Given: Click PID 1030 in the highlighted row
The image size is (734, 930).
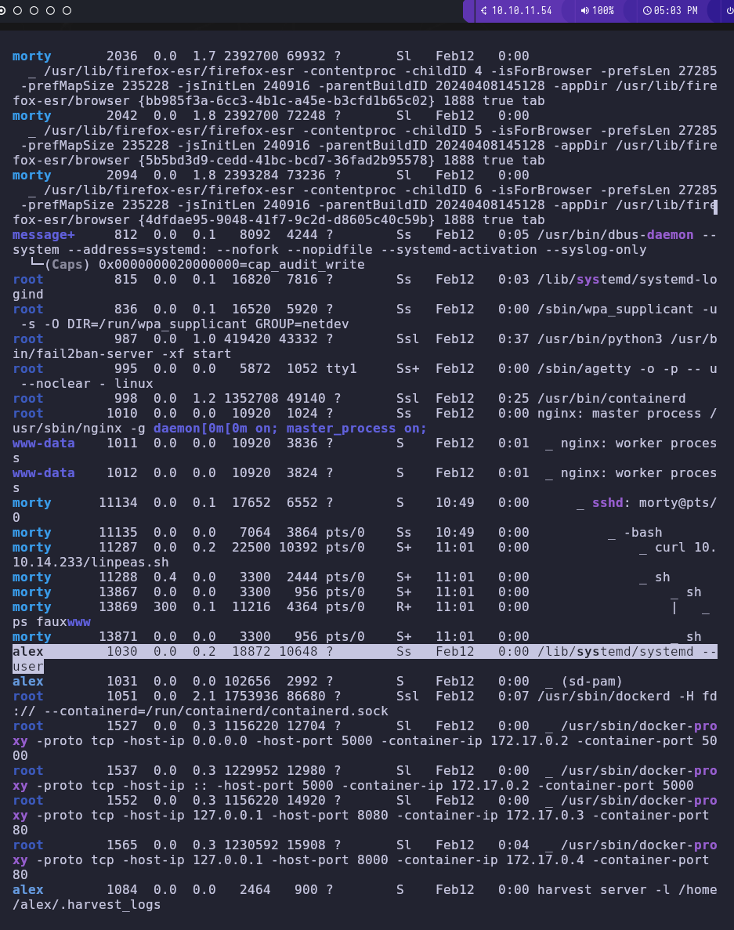Looking at the screenshot, I should [121, 652].
